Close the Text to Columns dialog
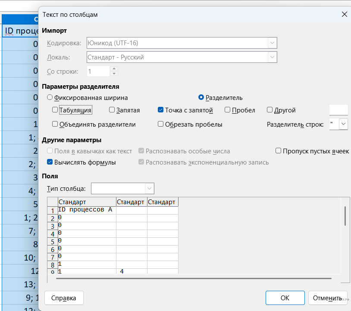The image size is (351, 311). (x=344, y=14)
